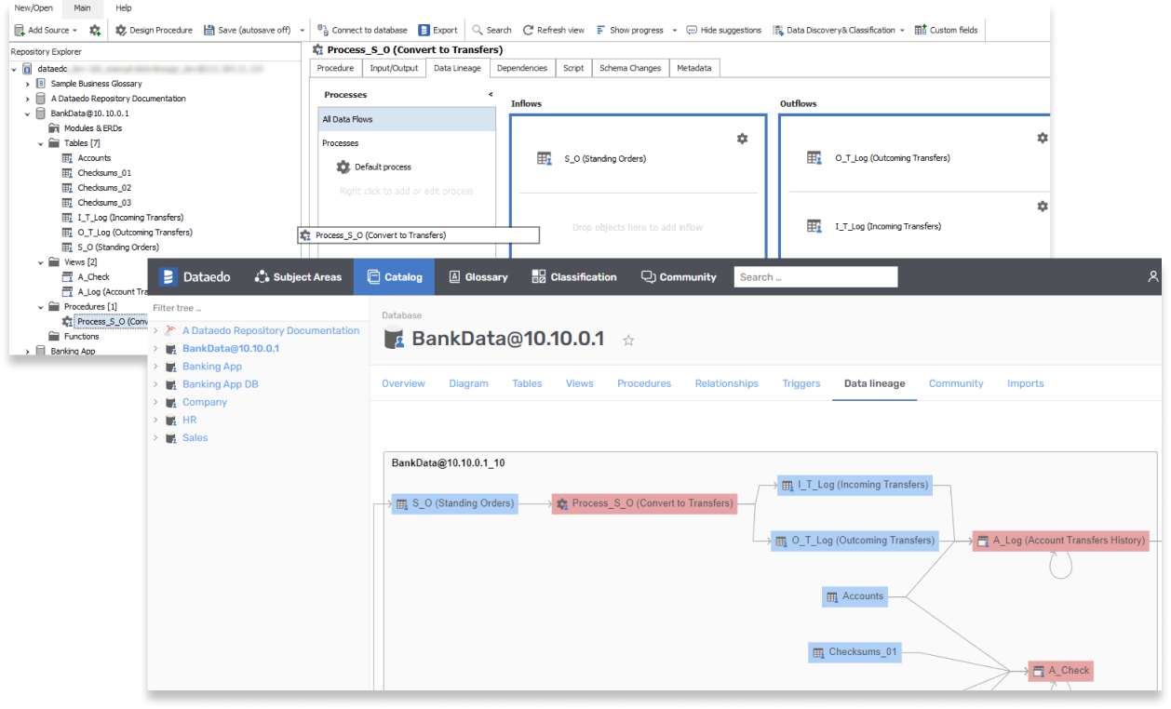Click the Search input field
This screenshot has width=1171, height=709.
coord(815,276)
